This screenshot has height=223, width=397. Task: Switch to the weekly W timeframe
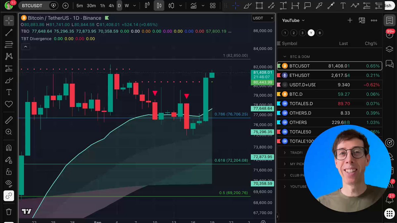click(127, 6)
